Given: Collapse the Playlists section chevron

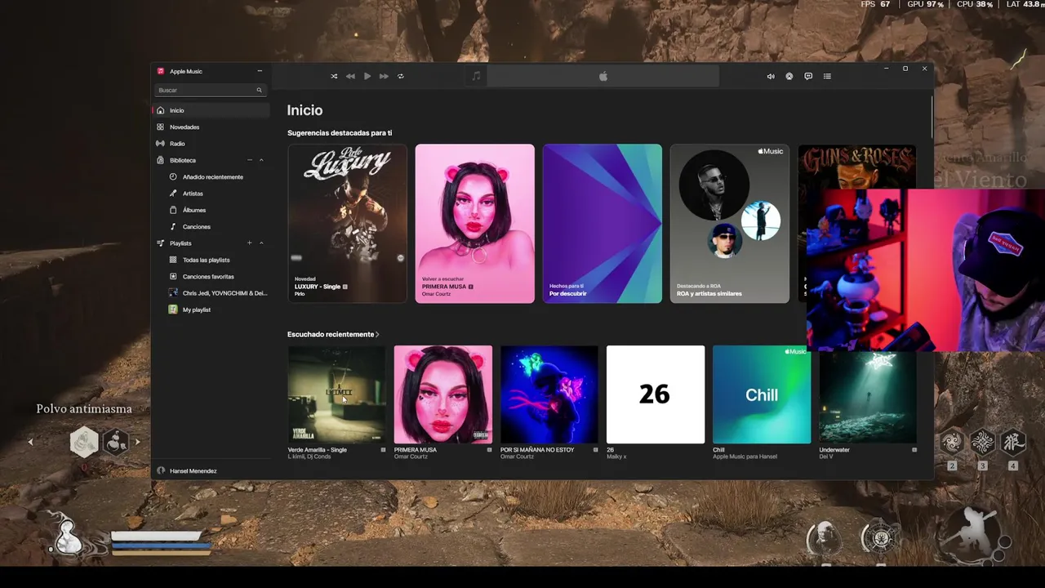Looking at the screenshot, I should point(261,243).
